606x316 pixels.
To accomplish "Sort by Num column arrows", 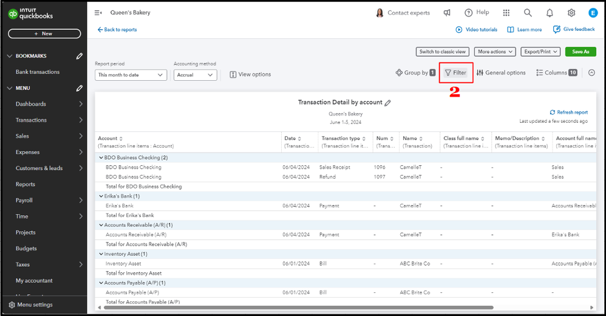I will point(392,139).
